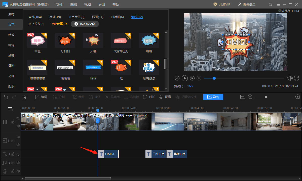The image size is (302, 181).
Task: Enter fullscreen preview mode
Action: (296, 78)
